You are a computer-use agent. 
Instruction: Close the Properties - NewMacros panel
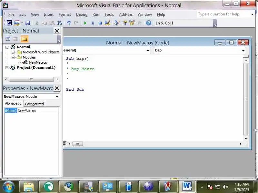point(57,88)
